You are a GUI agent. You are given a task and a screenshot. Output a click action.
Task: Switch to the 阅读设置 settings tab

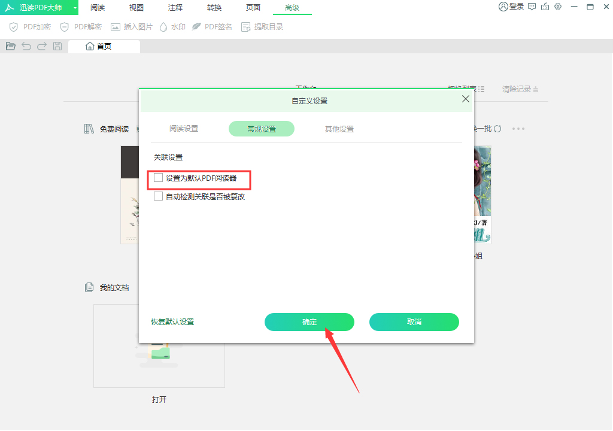point(184,128)
